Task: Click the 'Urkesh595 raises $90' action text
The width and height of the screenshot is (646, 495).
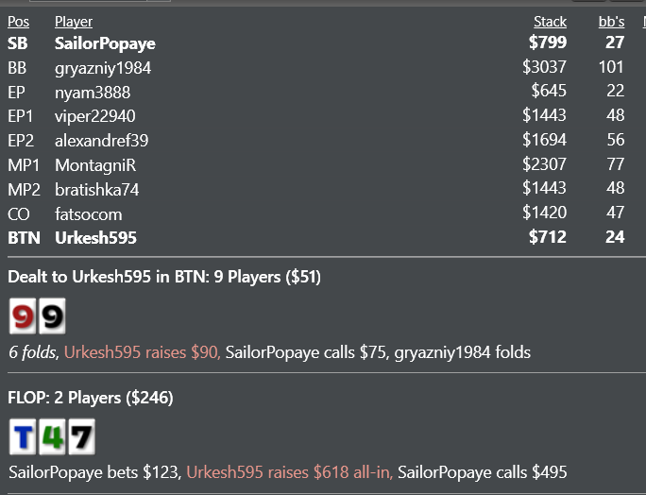Action: pyautogui.click(x=142, y=352)
